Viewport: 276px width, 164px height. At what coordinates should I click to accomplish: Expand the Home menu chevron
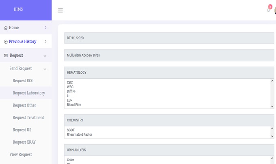[45, 28]
